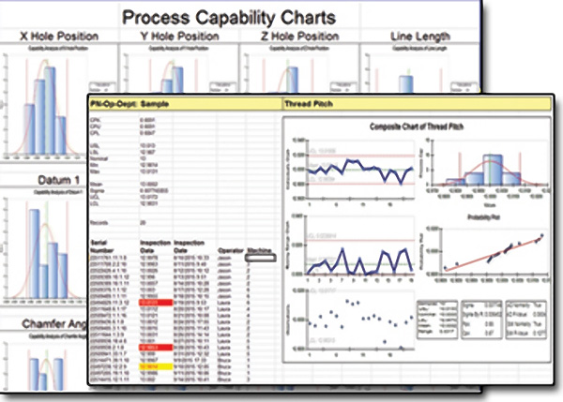The image size is (563, 402).
Task: Open the Chamfer Angle capability chart
Action: pyautogui.click(x=44, y=363)
